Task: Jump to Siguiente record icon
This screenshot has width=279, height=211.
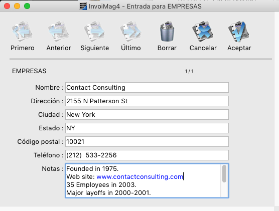Action: coord(94,32)
